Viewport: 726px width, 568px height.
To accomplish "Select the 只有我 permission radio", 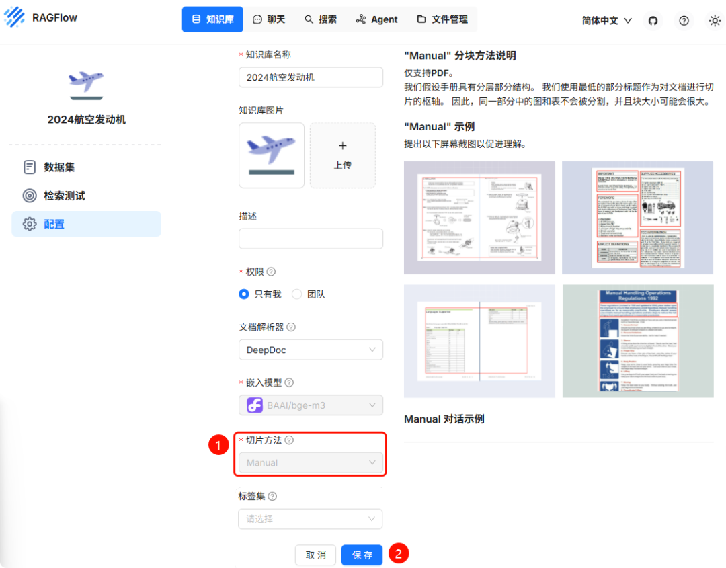I will [244, 294].
